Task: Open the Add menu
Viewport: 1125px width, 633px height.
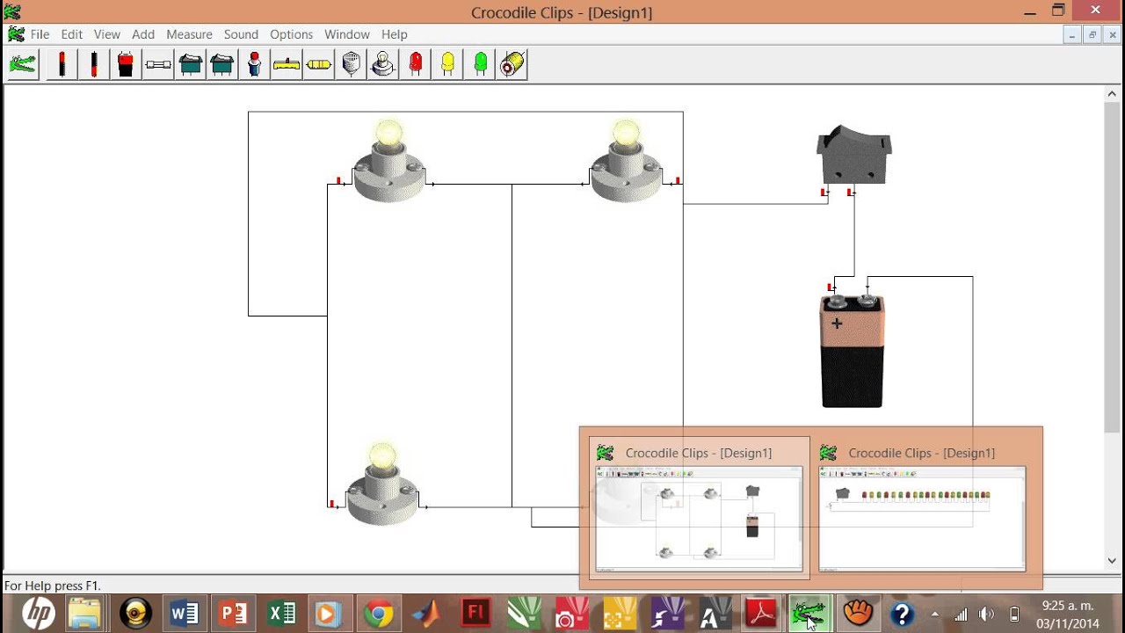Action: [143, 34]
